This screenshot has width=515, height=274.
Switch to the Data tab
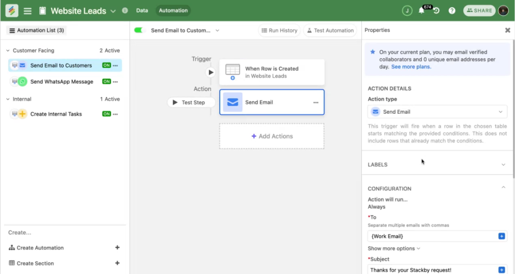(142, 10)
